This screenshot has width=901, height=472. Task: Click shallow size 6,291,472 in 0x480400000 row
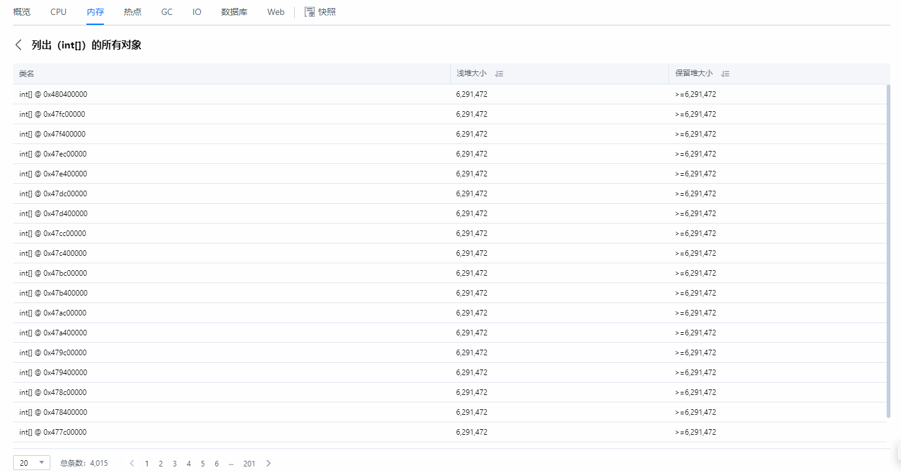point(471,94)
